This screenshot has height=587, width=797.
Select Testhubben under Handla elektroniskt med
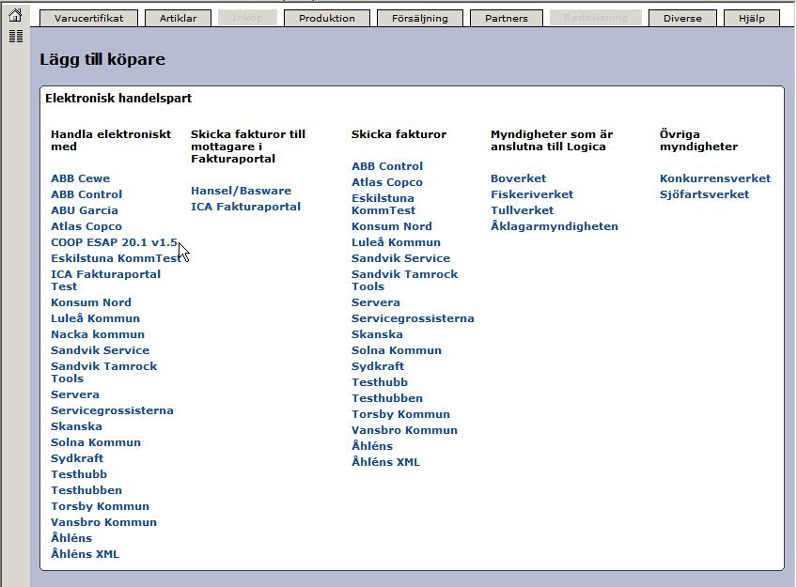(86, 490)
